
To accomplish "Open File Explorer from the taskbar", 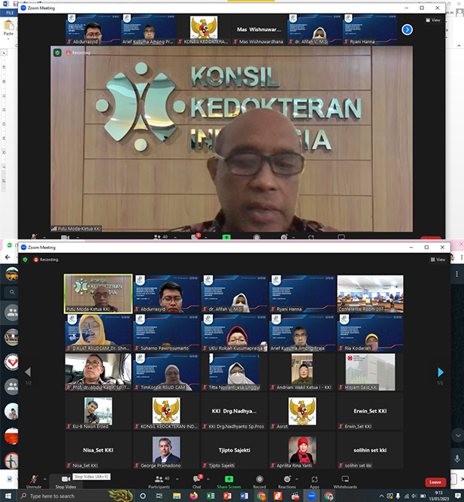I will tap(177, 496).
